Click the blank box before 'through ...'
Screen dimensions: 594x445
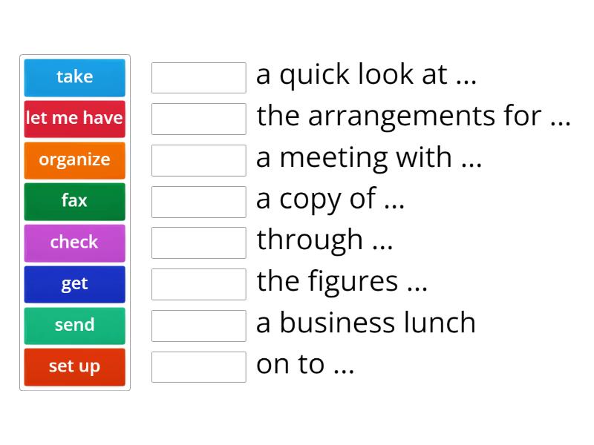198,243
